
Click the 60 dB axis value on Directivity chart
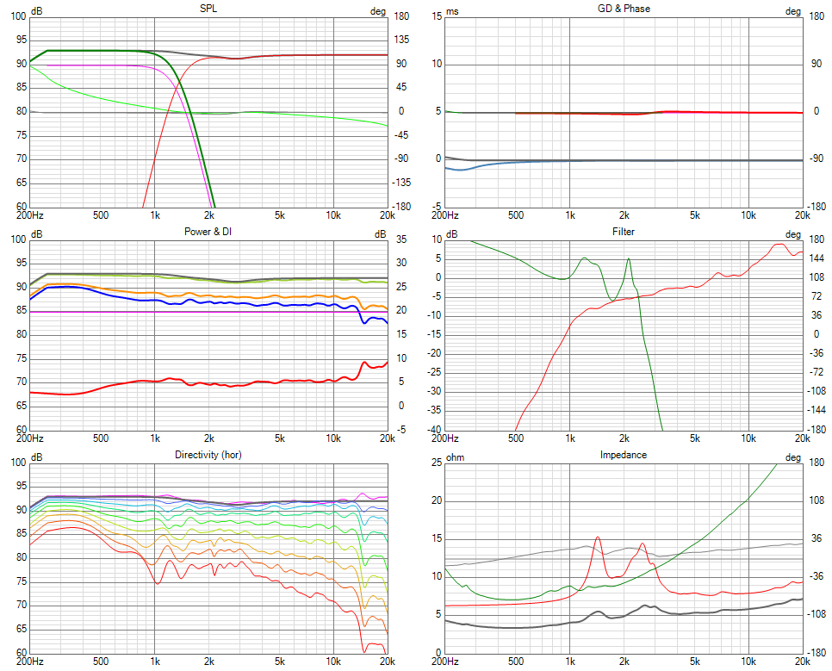tap(22, 652)
